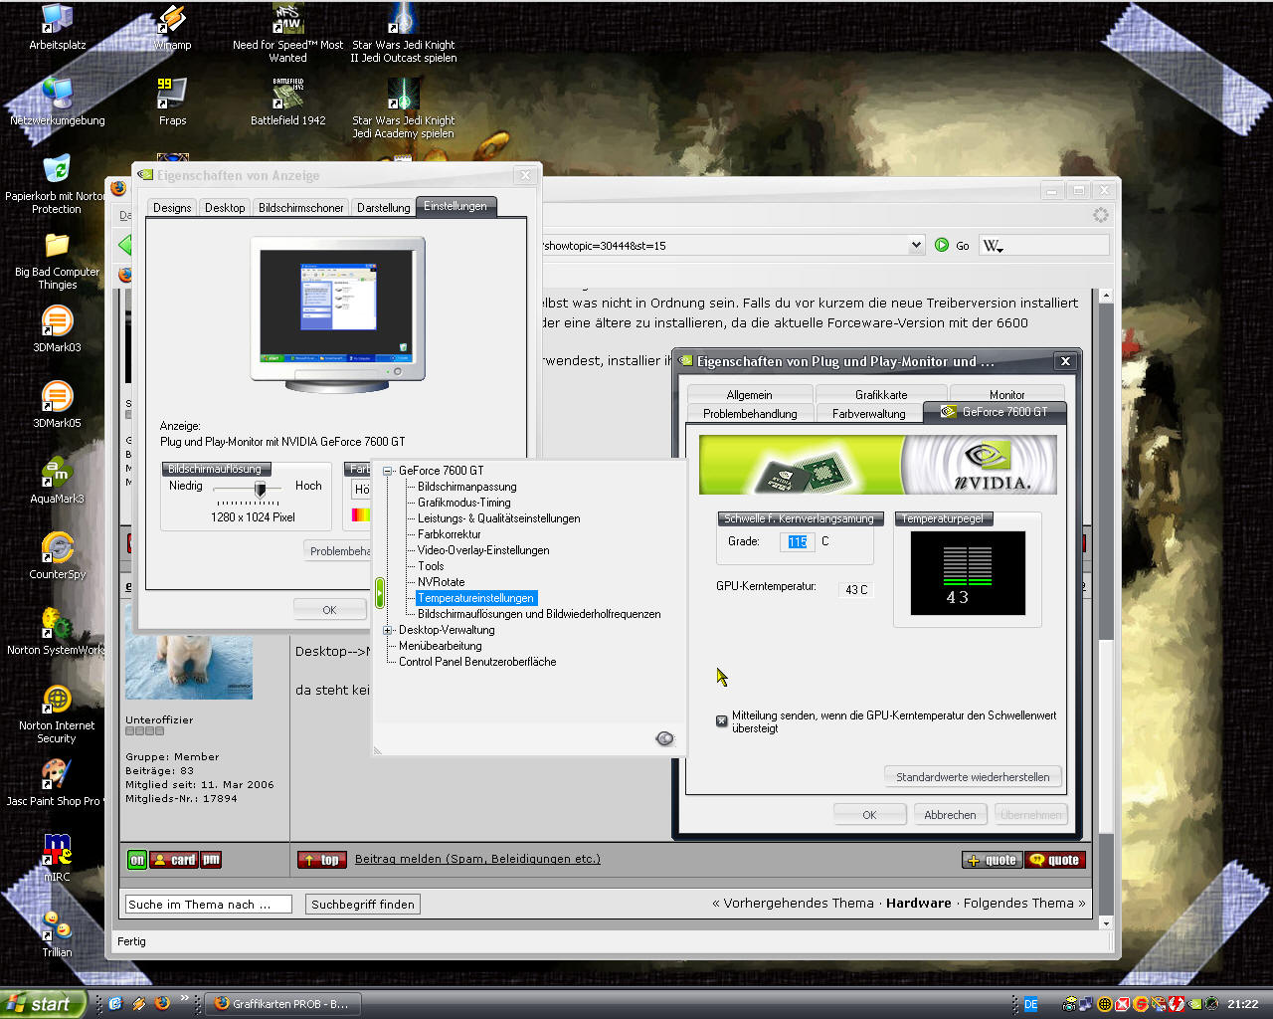Click the green Go icon in the browser

point(942,245)
